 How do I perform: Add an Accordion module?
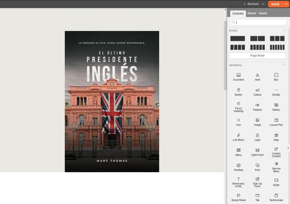point(238,77)
